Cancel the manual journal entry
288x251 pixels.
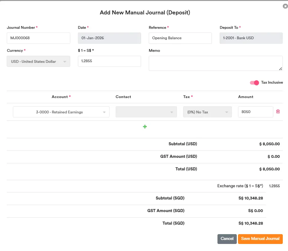[227, 239]
